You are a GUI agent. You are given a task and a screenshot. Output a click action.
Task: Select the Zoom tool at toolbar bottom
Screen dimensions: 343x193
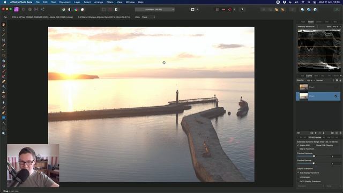4,133
